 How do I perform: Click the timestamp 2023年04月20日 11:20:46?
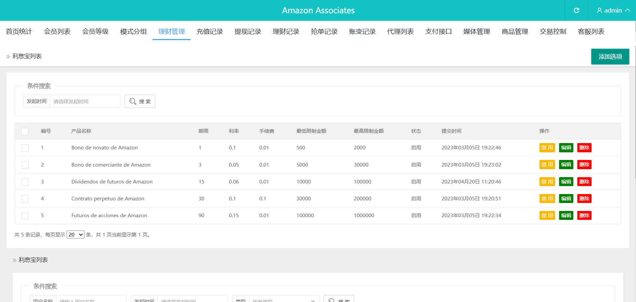point(471,182)
